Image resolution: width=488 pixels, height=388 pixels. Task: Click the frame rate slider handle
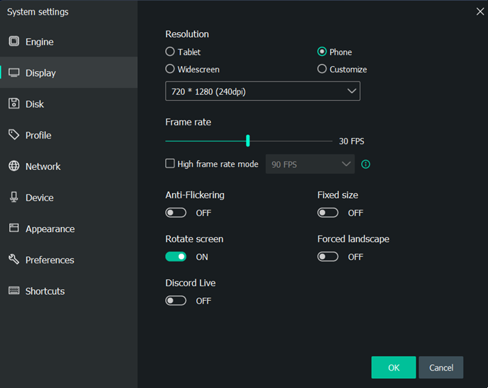pyautogui.click(x=248, y=141)
